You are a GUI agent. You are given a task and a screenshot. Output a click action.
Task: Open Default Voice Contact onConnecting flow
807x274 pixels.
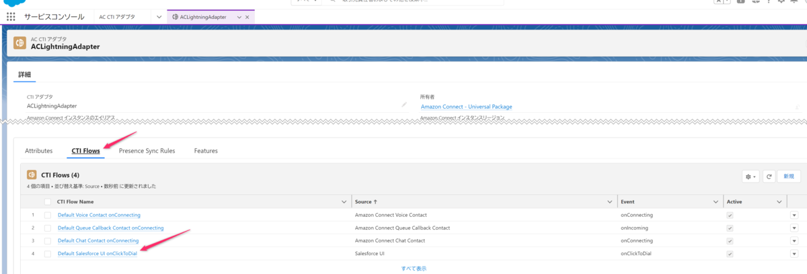[99, 215]
